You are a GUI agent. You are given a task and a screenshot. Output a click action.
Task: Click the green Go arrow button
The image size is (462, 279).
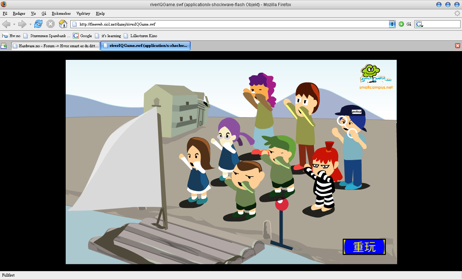point(401,24)
